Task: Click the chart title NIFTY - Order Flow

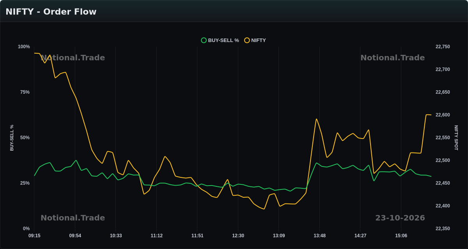Action: 51,12
